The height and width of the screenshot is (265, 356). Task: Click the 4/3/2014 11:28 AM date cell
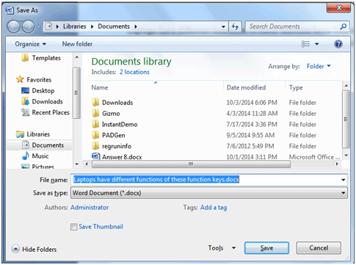click(x=252, y=113)
